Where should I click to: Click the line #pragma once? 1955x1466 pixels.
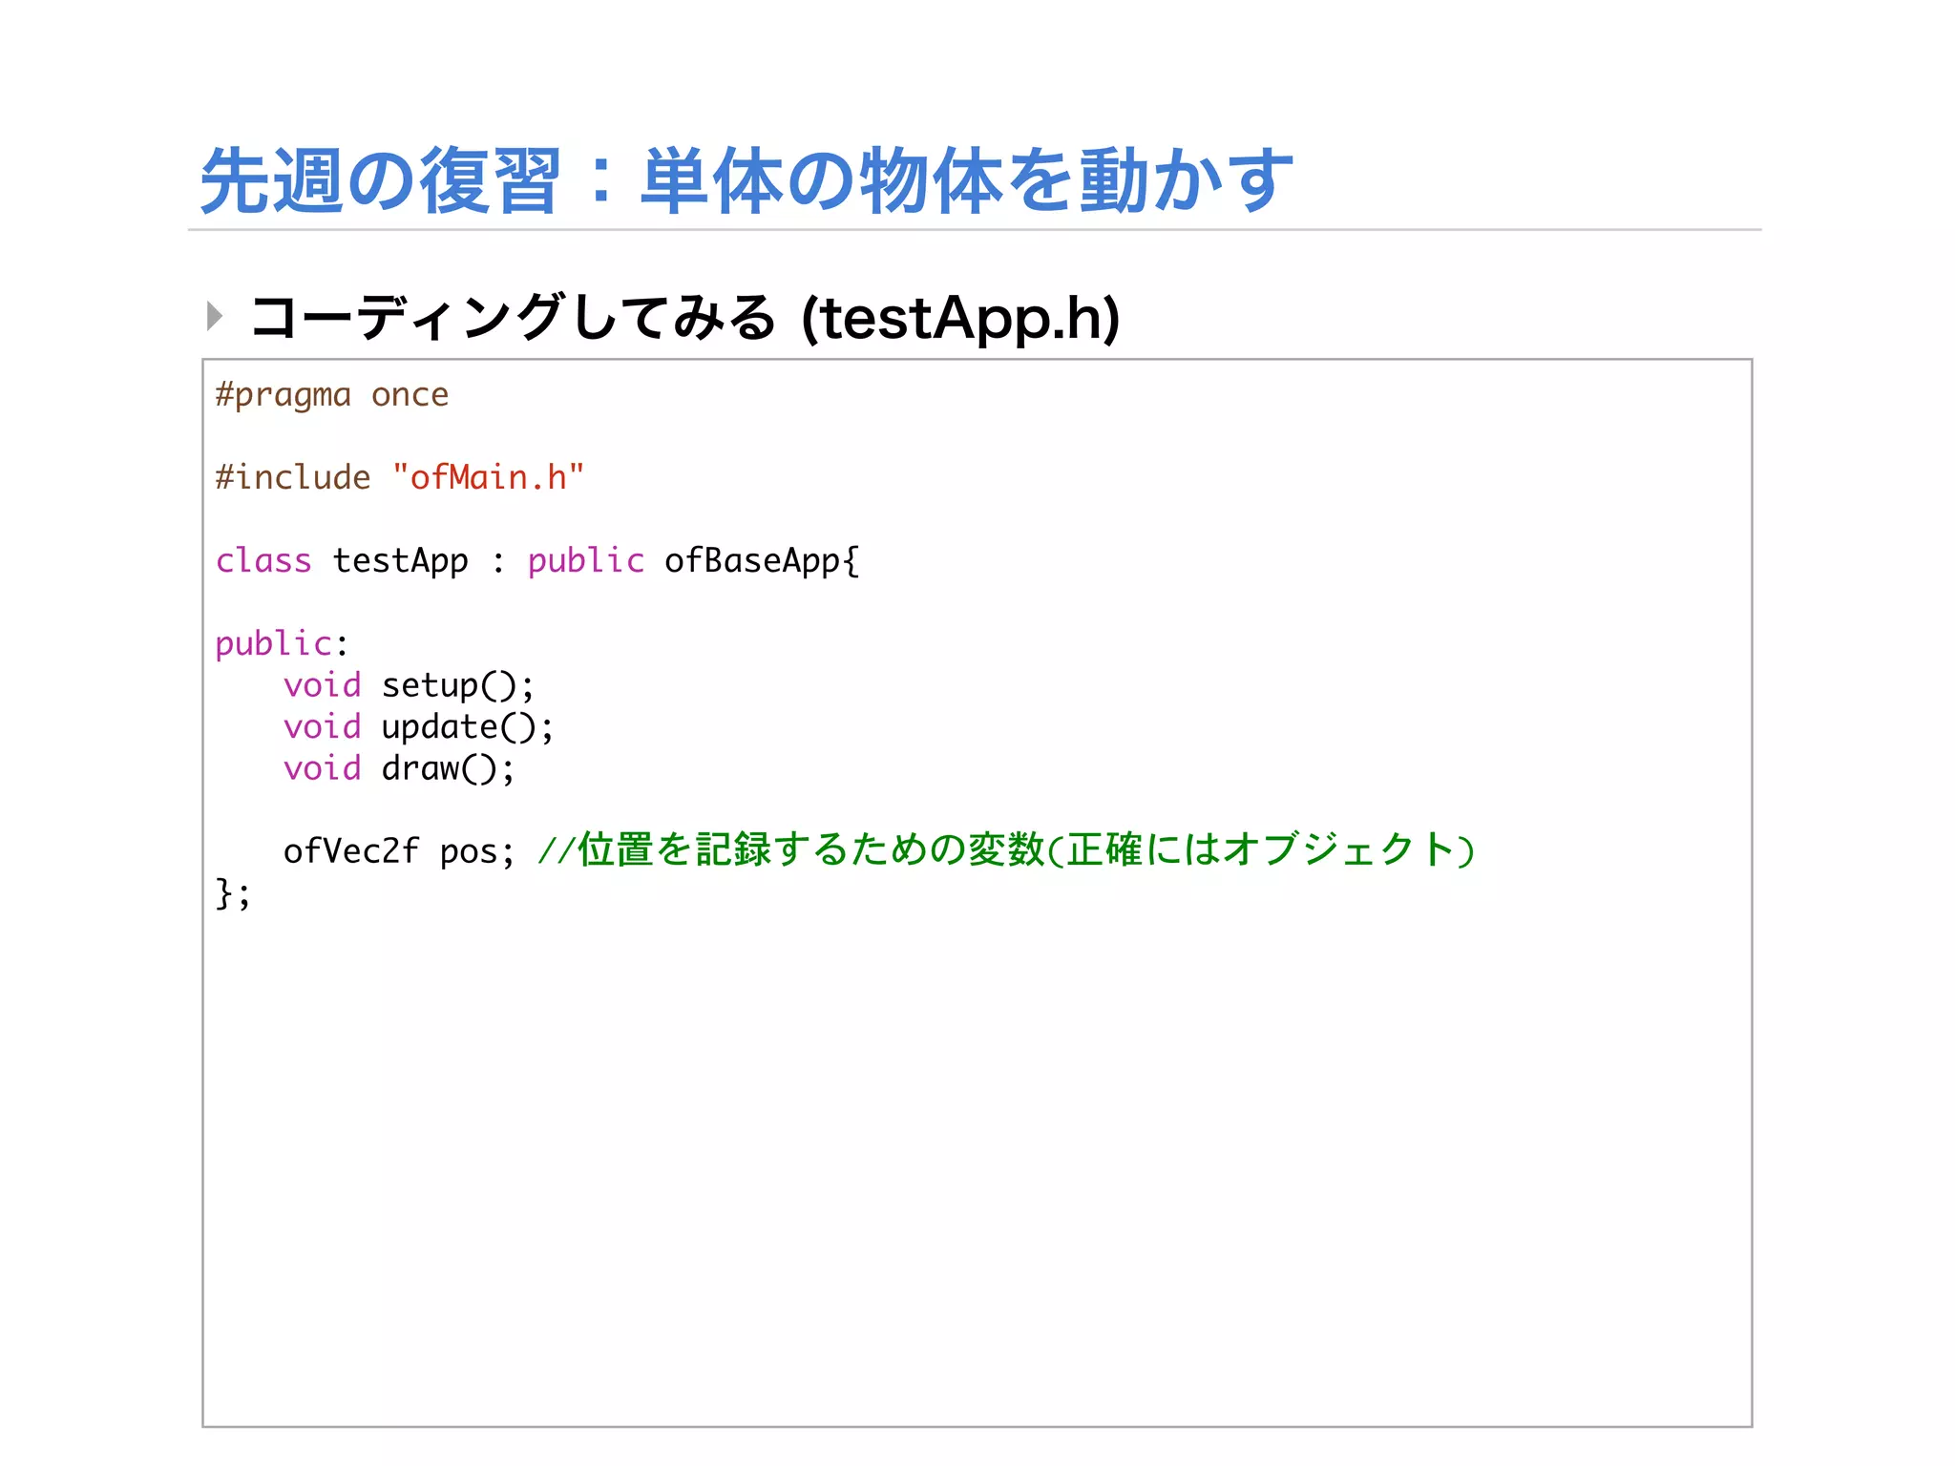(x=332, y=395)
